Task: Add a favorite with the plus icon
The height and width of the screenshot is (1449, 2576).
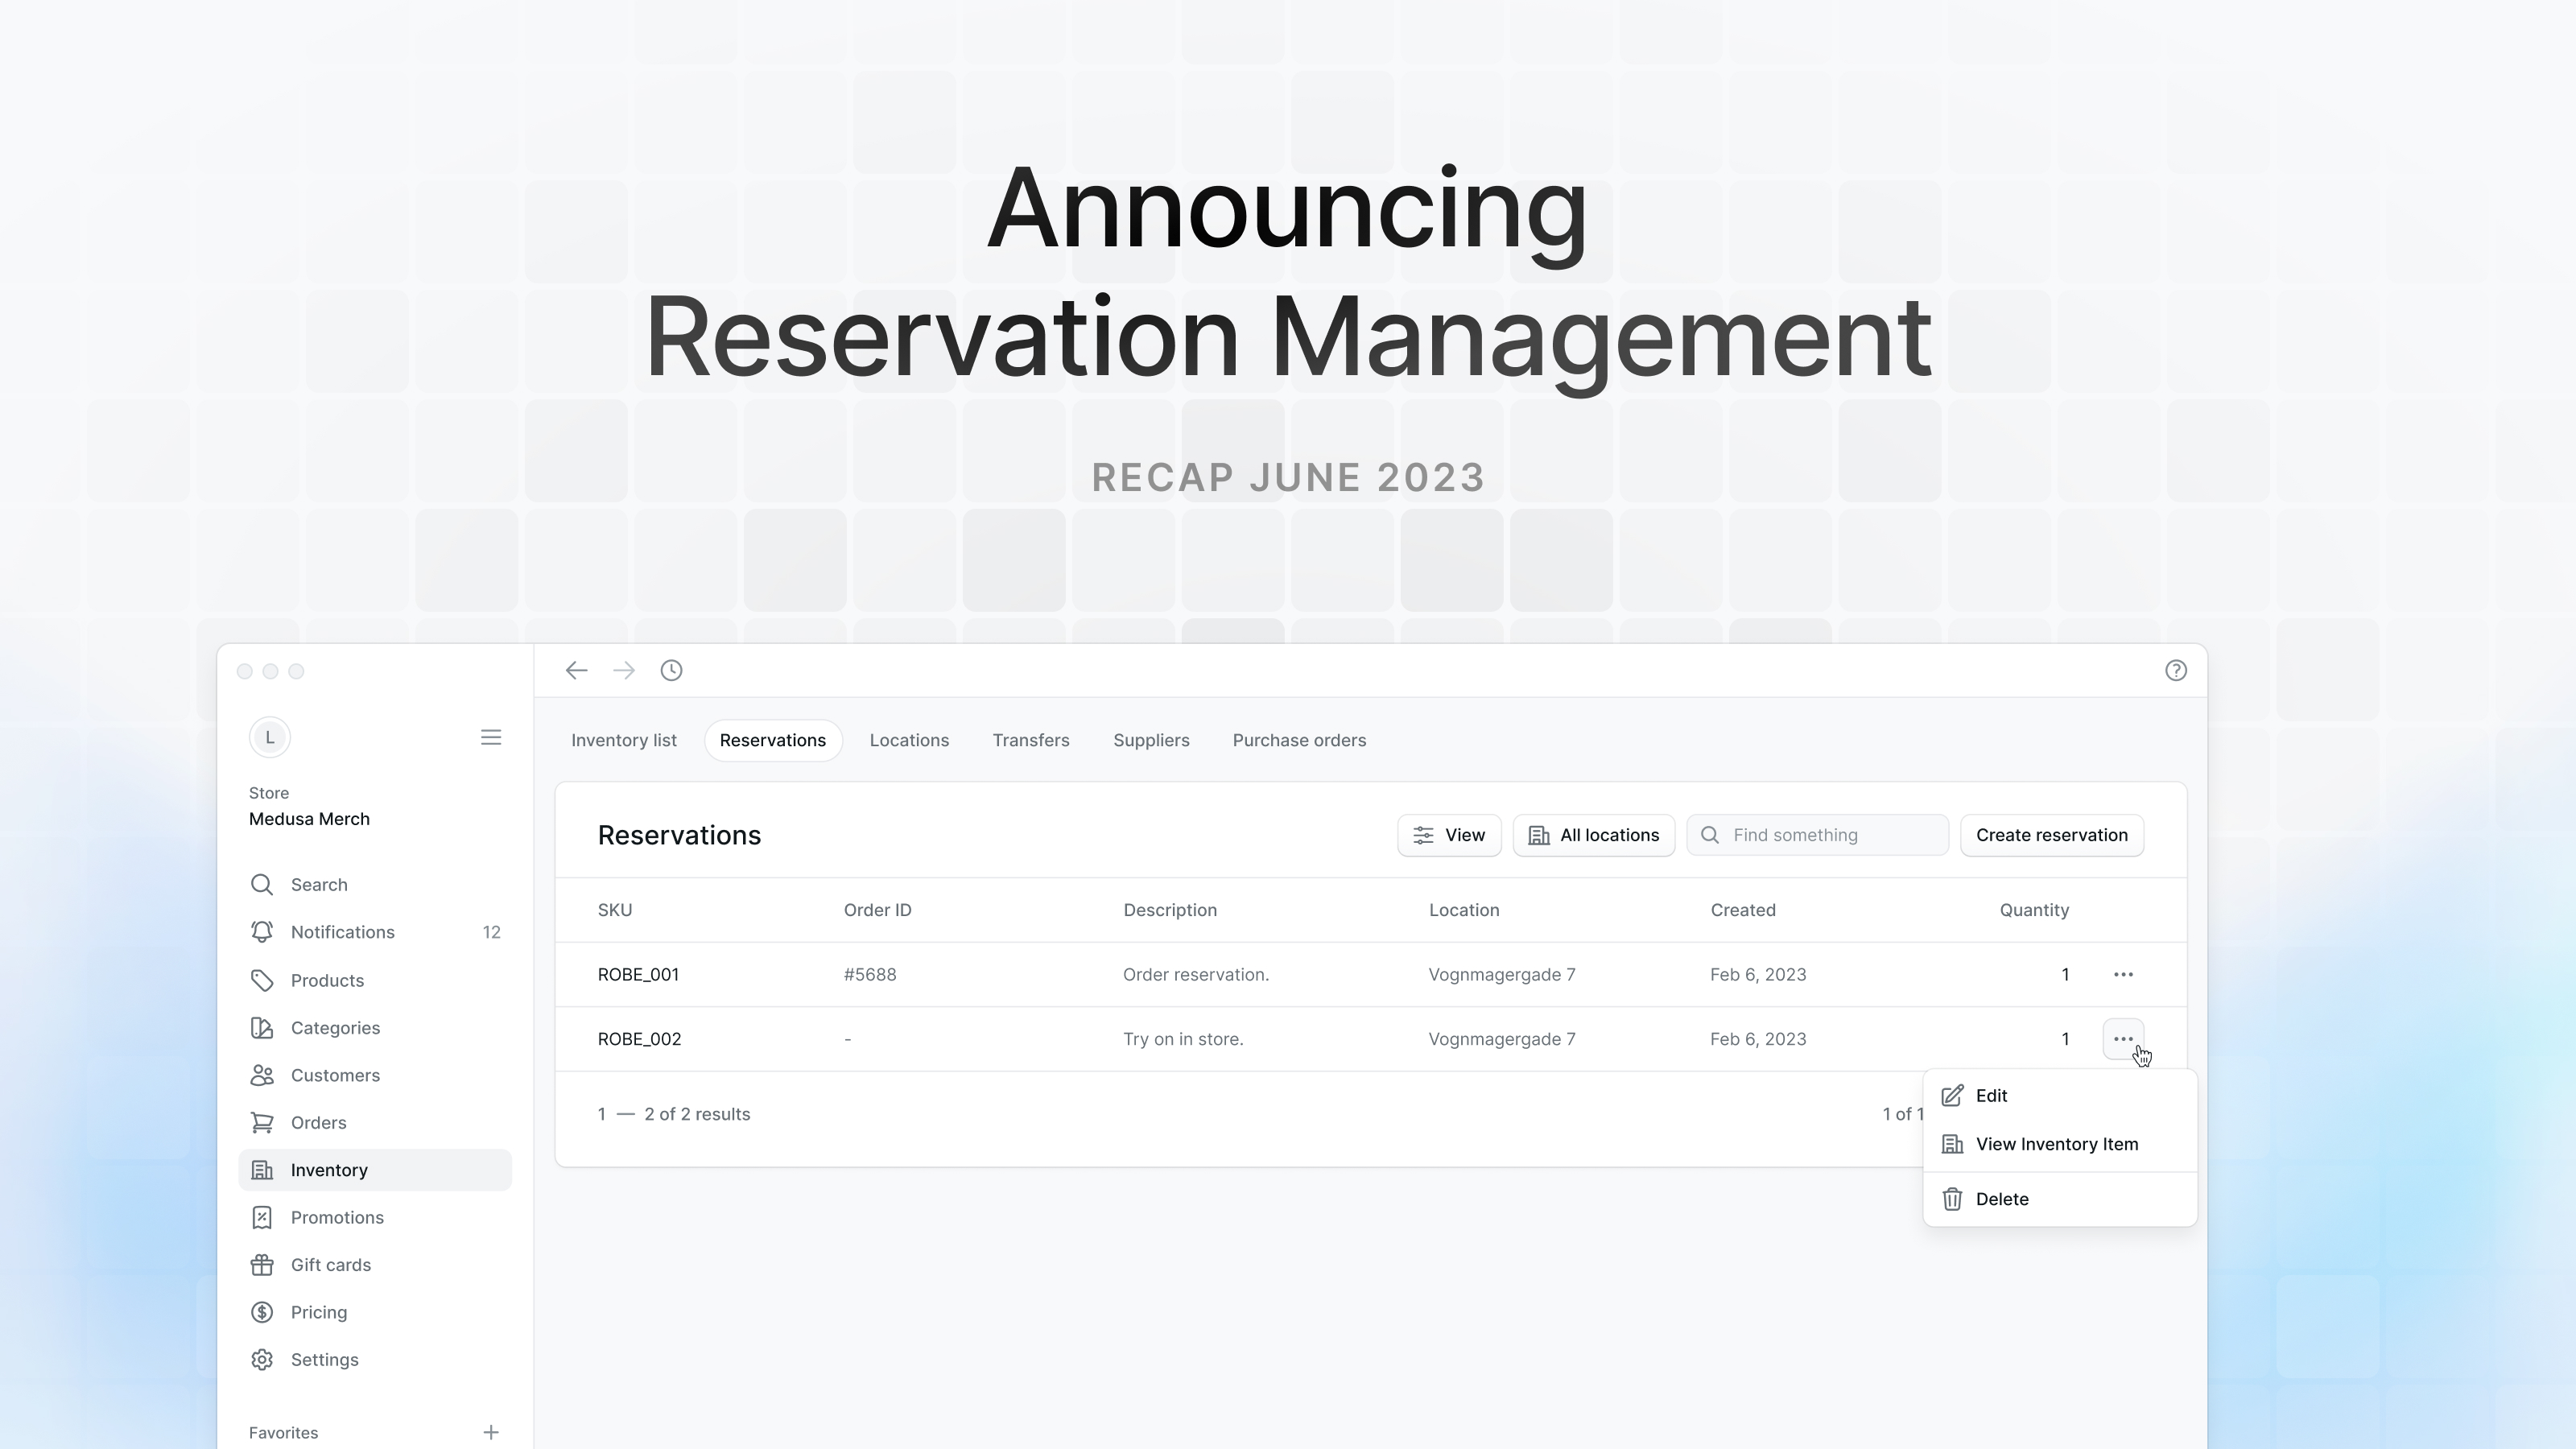Action: coord(491,1433)
